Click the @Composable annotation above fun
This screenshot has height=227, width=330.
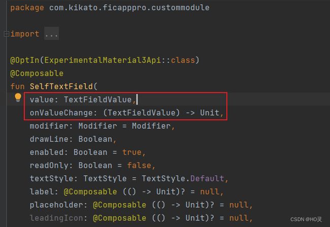pos(37,73)
